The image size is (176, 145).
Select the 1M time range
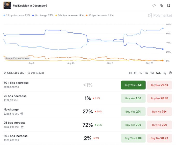point(152,73)
